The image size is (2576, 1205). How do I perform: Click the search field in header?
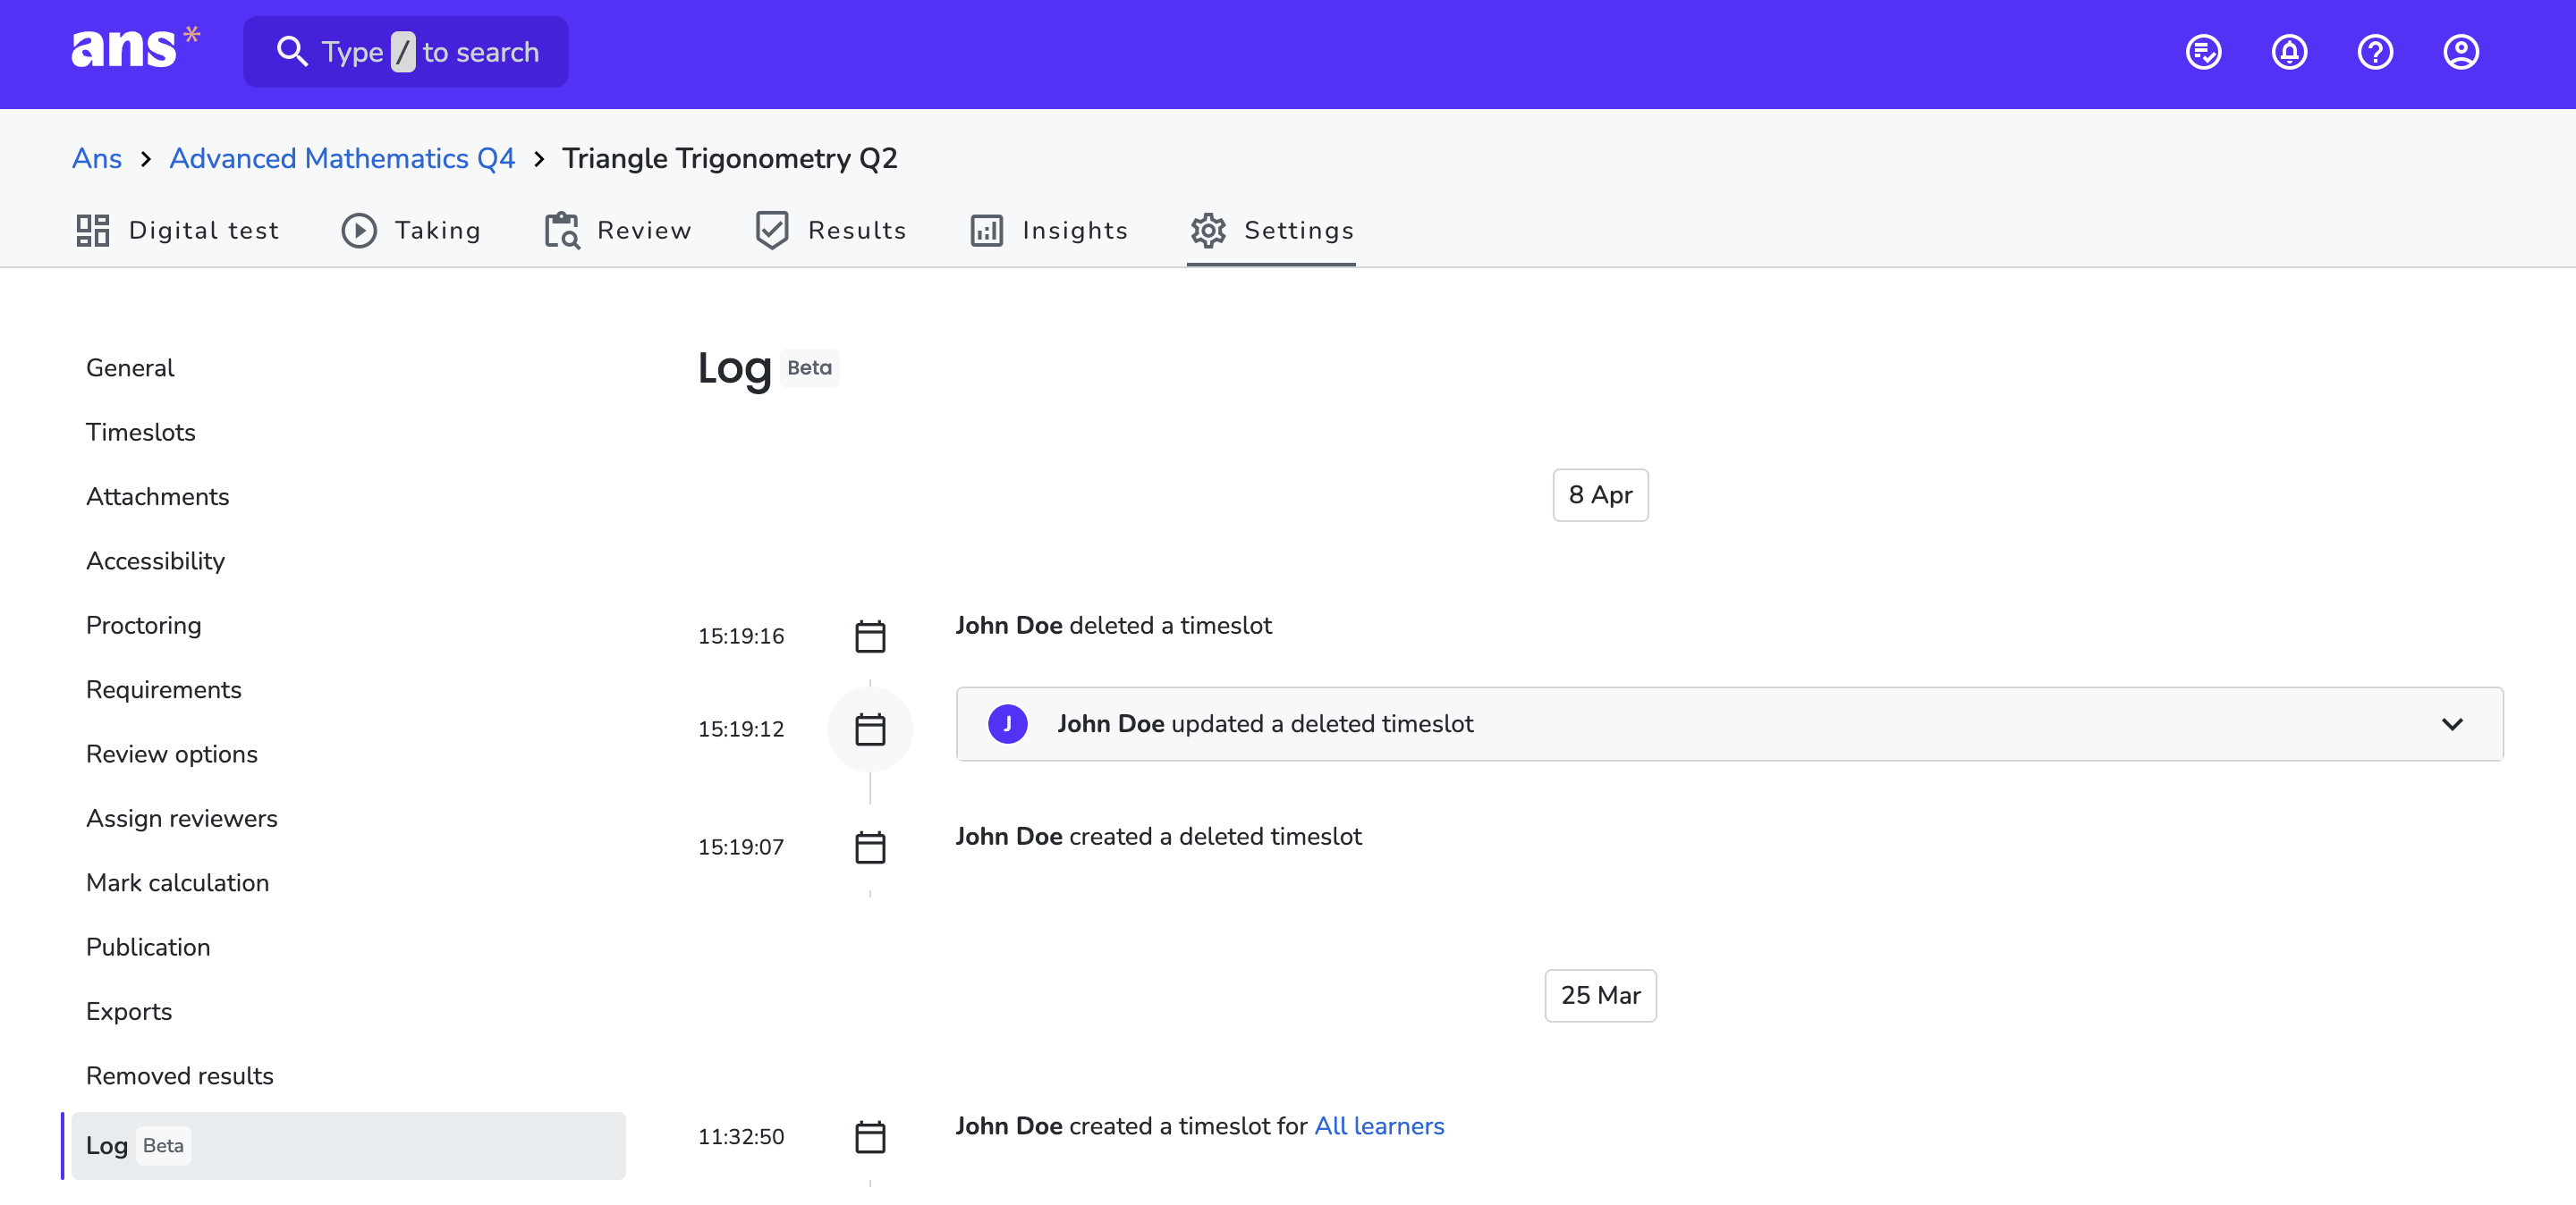(406, 52)
